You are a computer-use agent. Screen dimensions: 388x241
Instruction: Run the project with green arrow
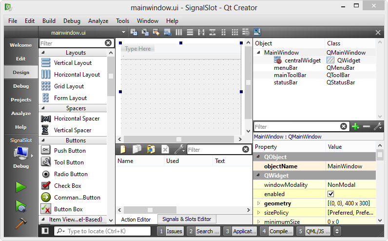[x=21, y=187]
